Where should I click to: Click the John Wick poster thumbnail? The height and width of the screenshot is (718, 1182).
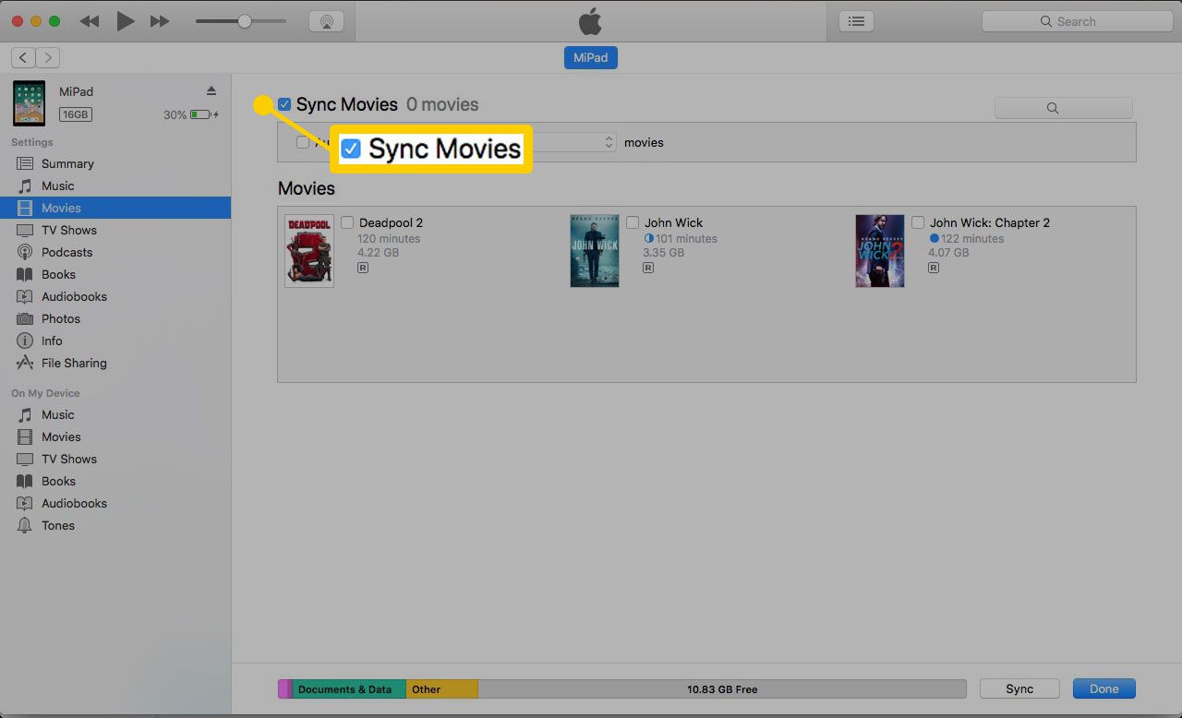pos(595,251)
